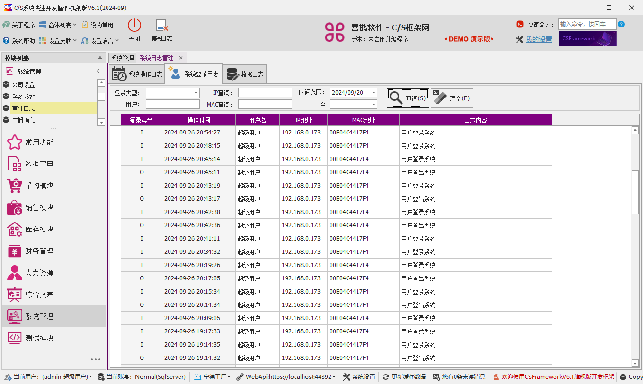Click the quick command help icon
Screen dimensions: 643x384
click(621, 24)
